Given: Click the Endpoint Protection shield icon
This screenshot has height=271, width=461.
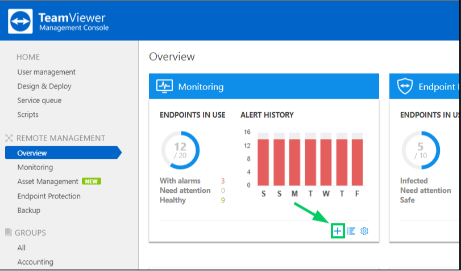Looking at the screenshot, I should tap(405, 86).
